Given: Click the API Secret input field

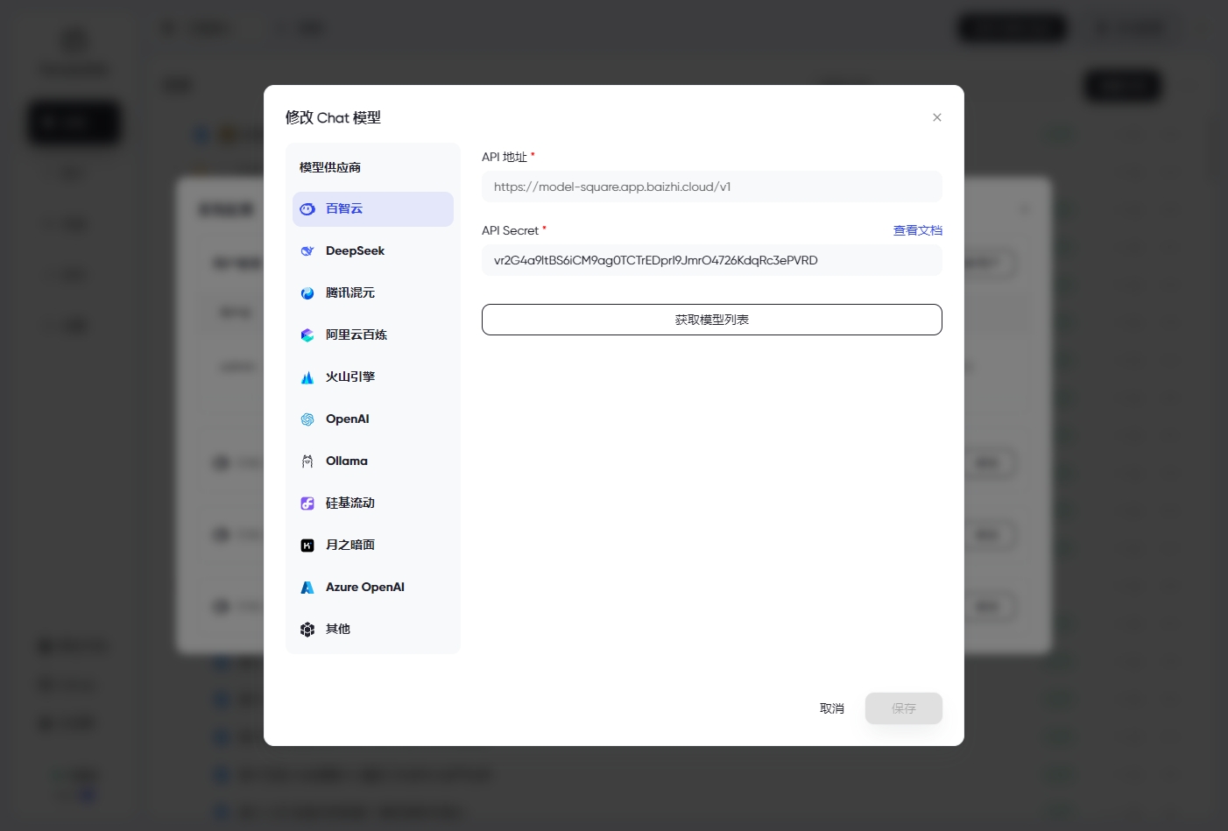Looking at the screenshot, I should [712, 260].
